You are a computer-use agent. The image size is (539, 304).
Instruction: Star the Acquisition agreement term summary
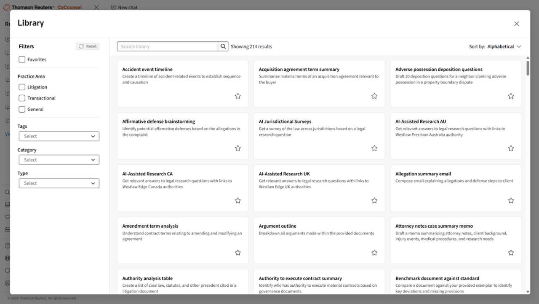(374, 96)
